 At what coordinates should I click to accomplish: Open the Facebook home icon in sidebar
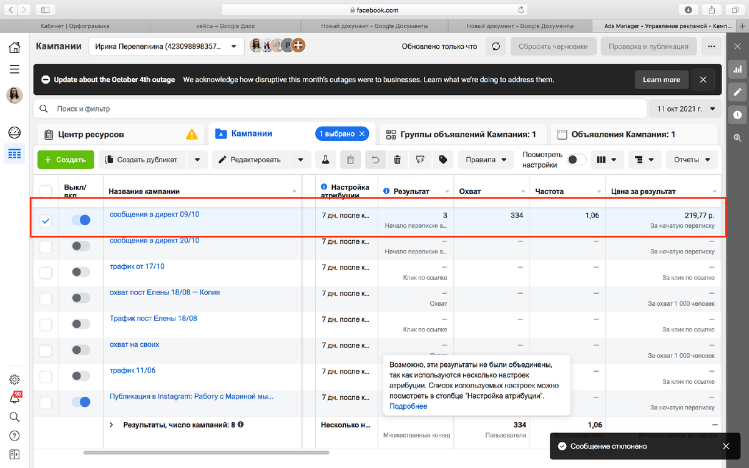point(14,47)
